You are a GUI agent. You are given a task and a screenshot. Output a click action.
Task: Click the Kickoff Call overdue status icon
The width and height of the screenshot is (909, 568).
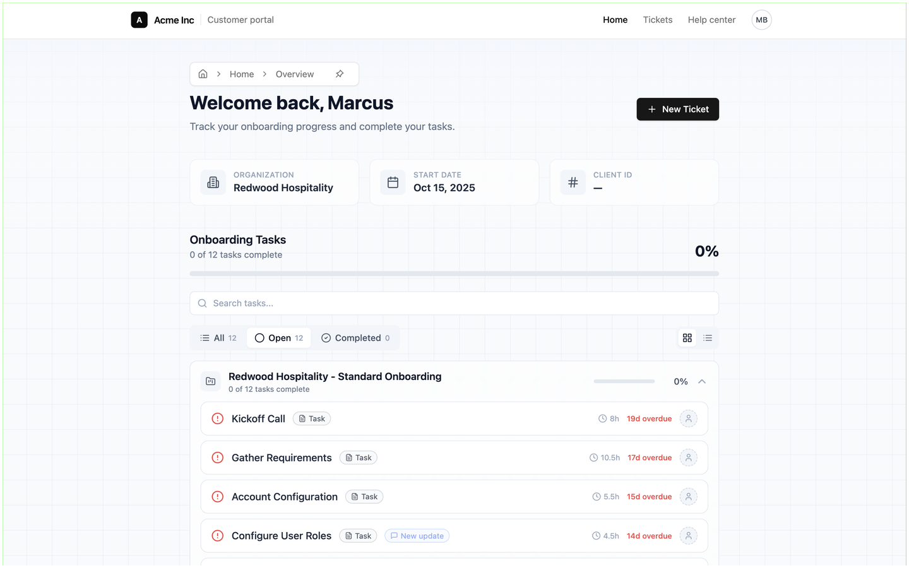[218, 418]
